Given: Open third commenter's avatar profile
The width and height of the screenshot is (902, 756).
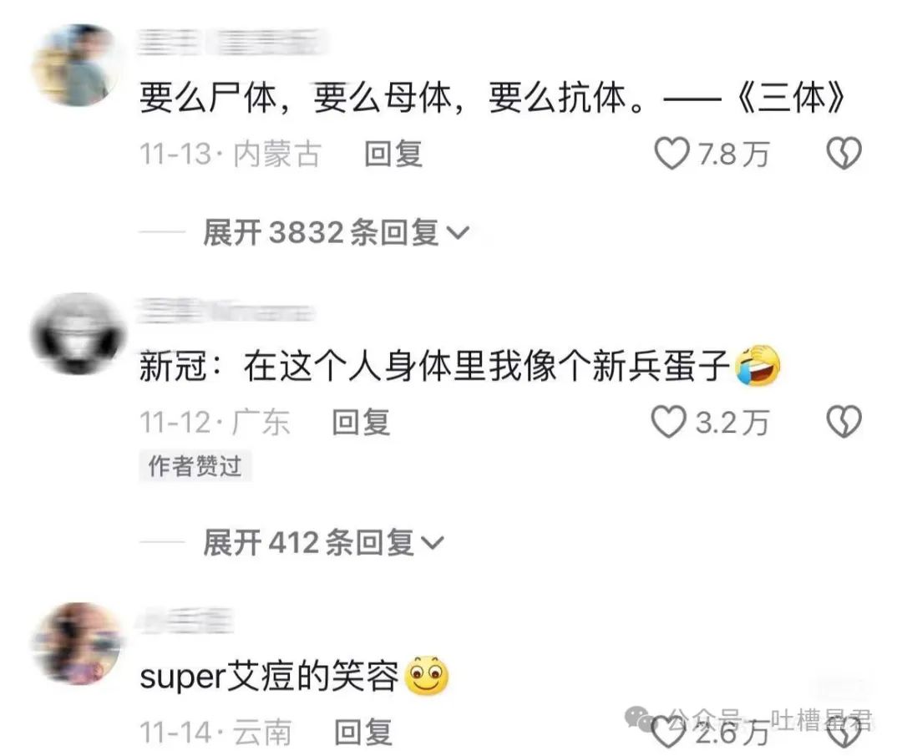Looking at the screenshot, I should 77,644.
